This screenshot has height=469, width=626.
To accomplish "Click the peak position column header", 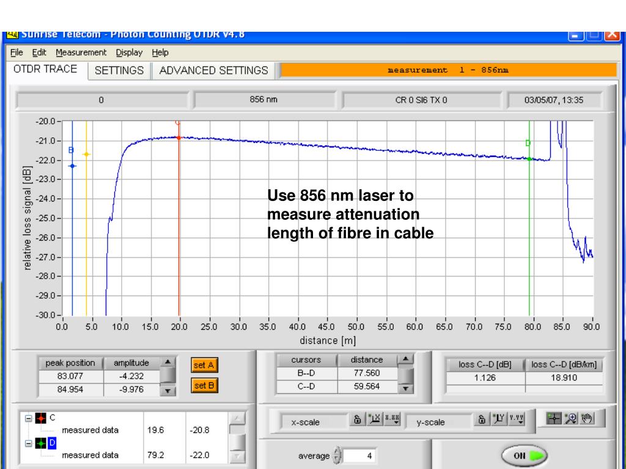I will [70, 363].
